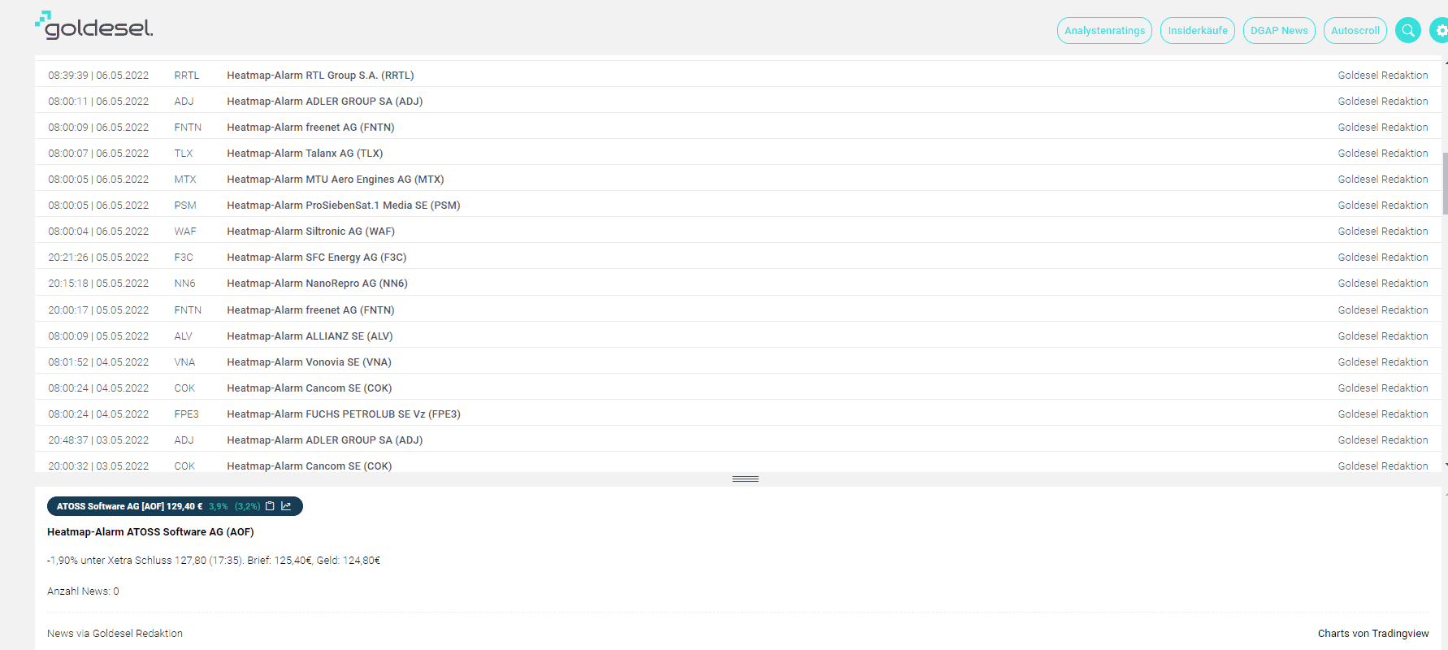Select the Heatmap-Alarm MTU Aero Engines entry
1448x650 pixels.
335,180
